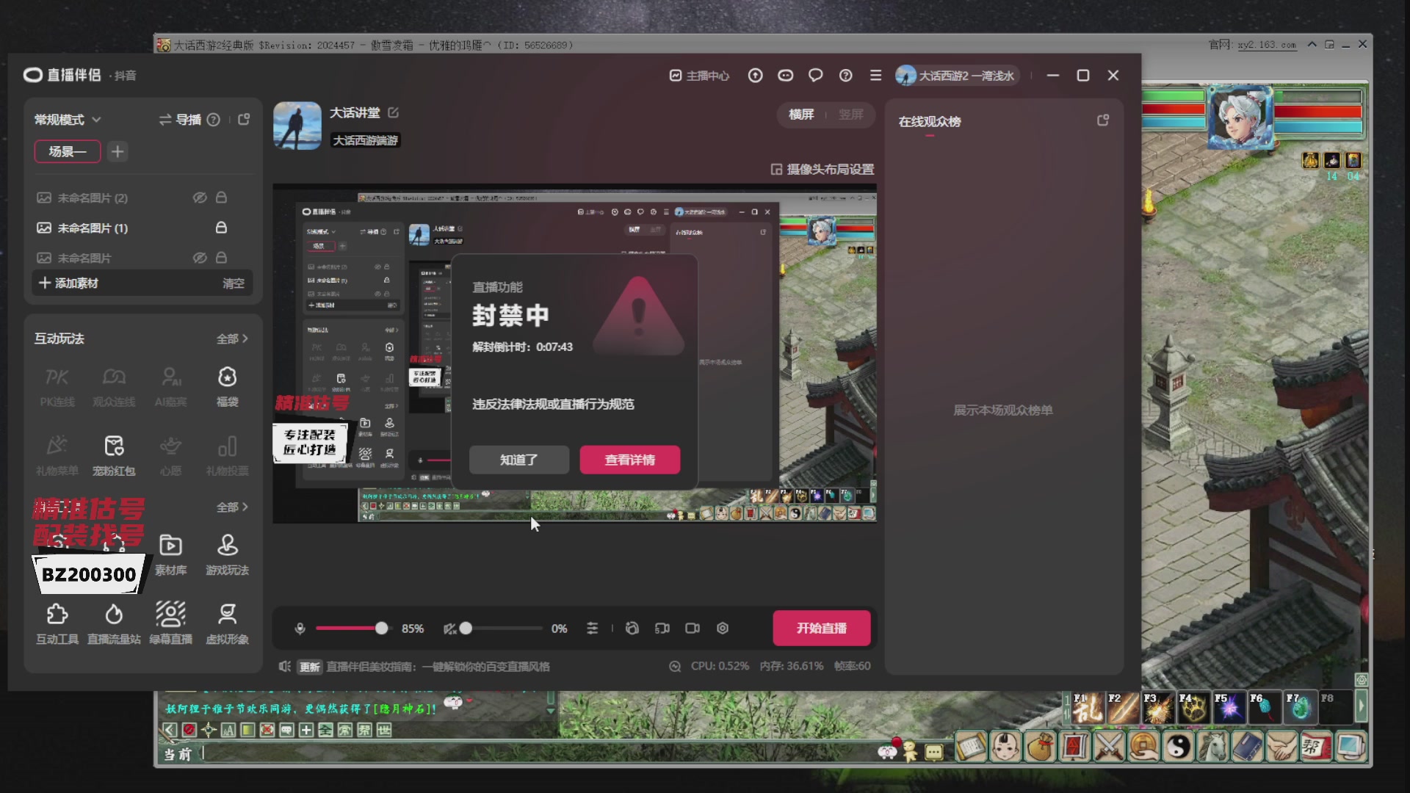Viewport: 1410px width, 793px height.
Task: Click the upload icon in the top bar
Action: coord(755,76)
